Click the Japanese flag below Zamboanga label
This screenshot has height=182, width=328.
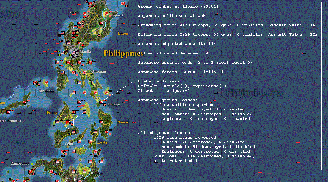29,171
